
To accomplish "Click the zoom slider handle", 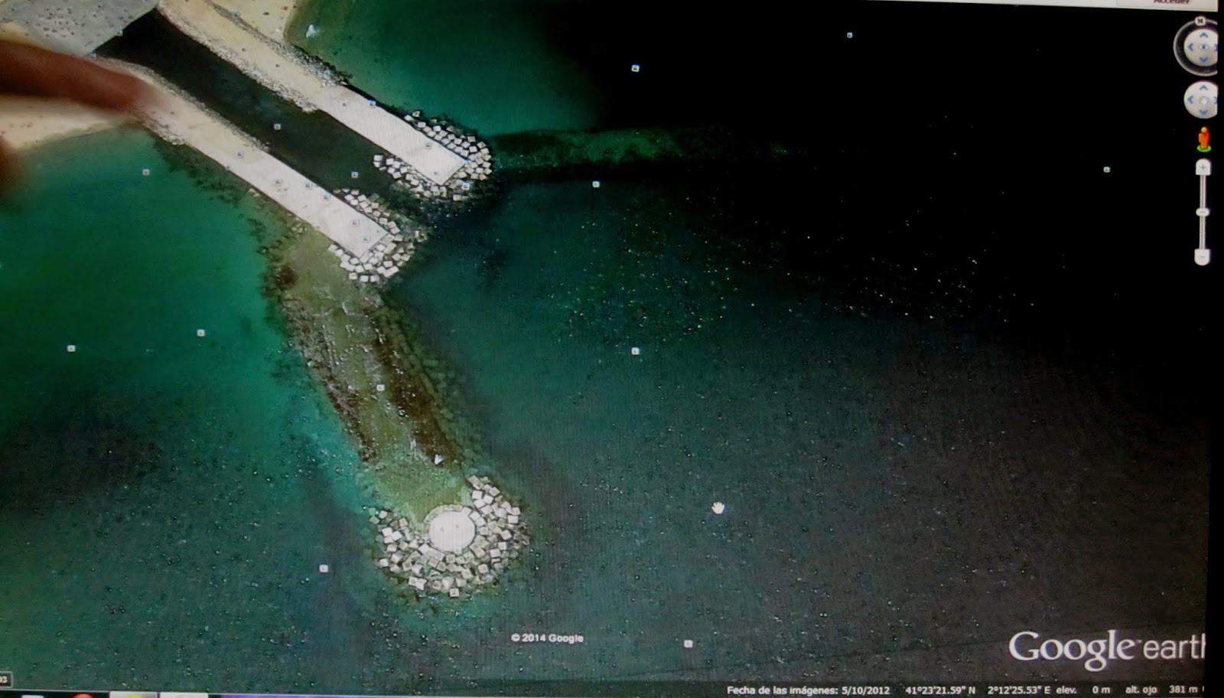I will pyautogui.click(x=1203, y=212).
